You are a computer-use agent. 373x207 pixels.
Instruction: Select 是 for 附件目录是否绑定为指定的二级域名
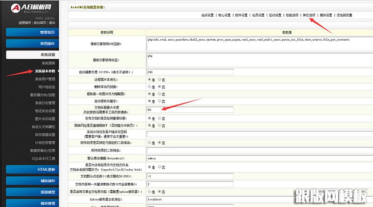(149, 142)
